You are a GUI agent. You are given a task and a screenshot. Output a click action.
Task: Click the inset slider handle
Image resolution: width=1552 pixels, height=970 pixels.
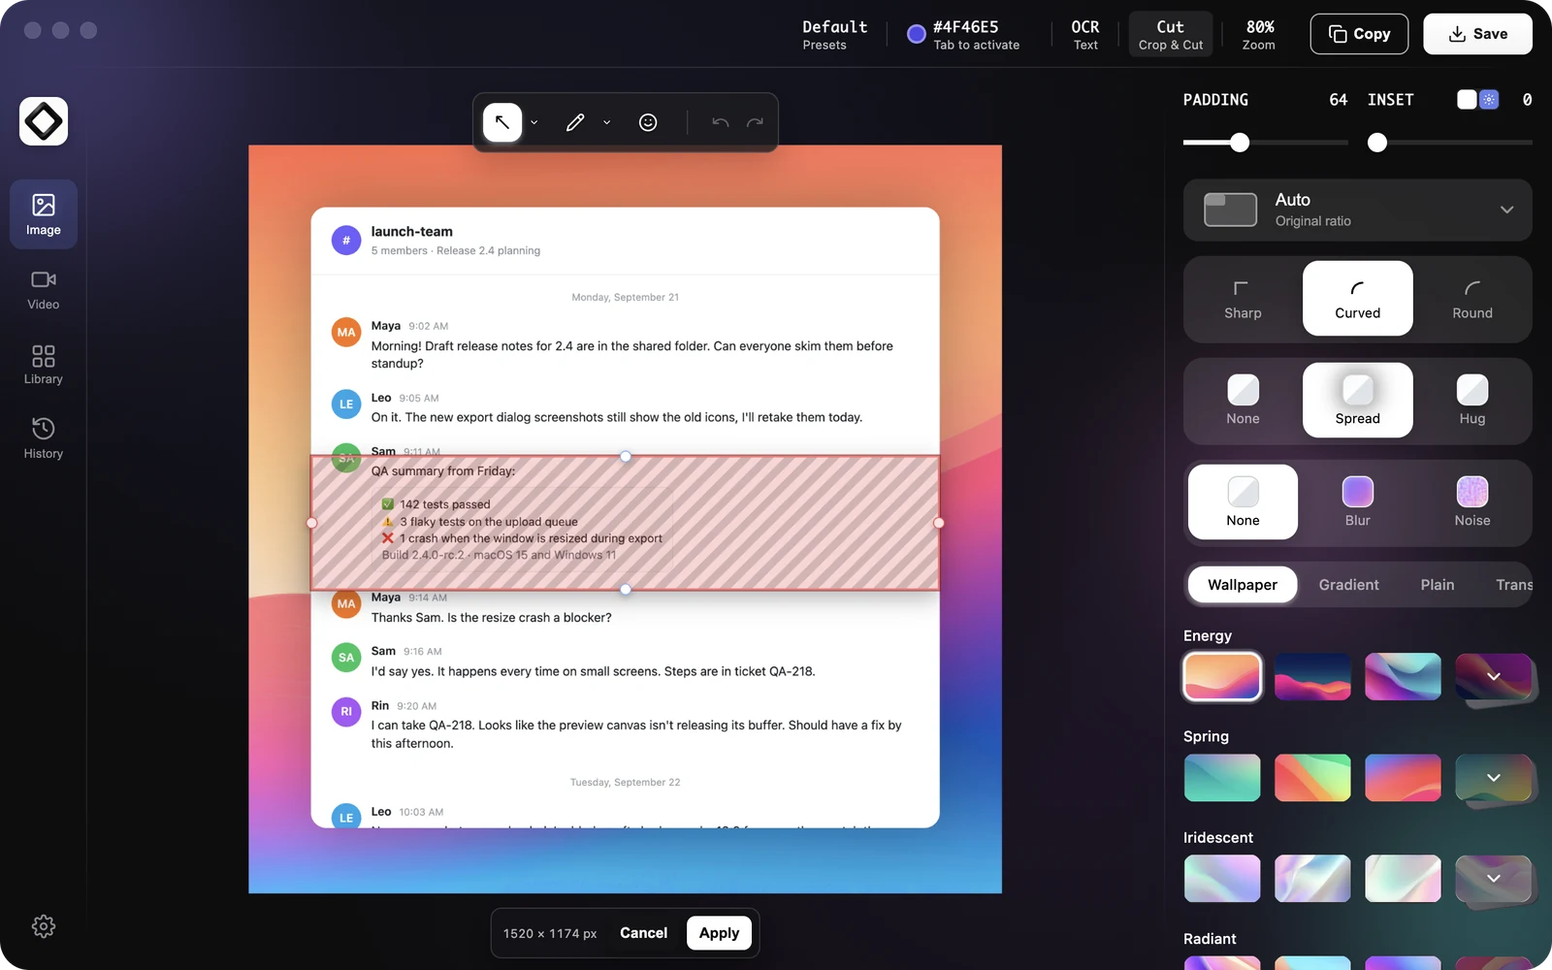click(1377, 143)
